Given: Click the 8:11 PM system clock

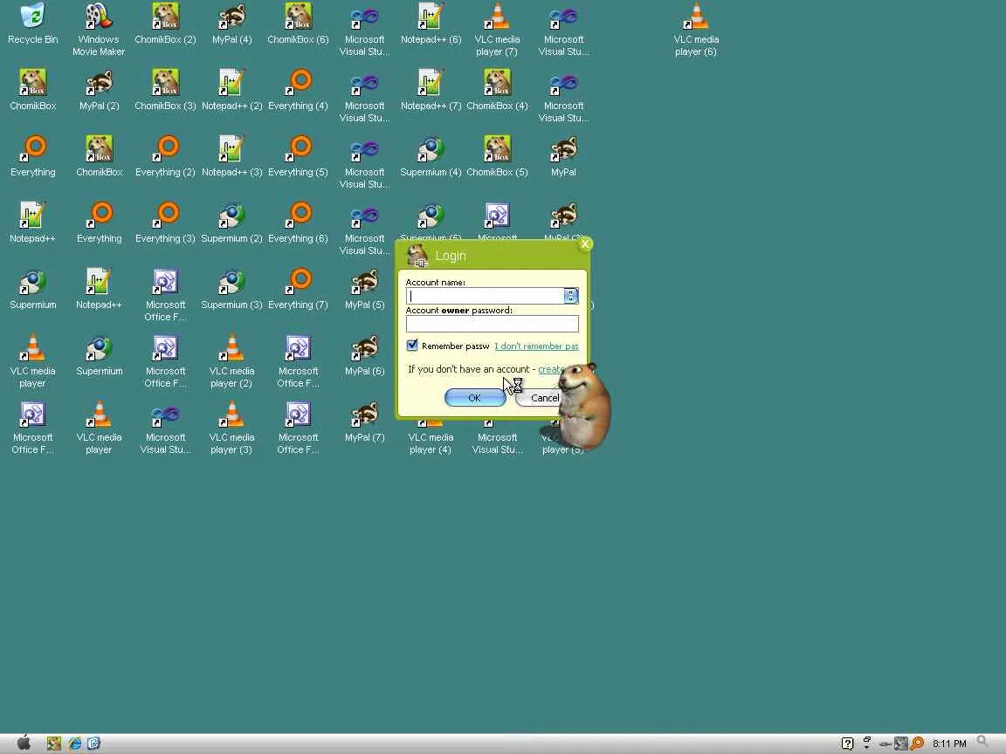Looking at the screenshot, I should pyautogui.click(x=949, y=744).
